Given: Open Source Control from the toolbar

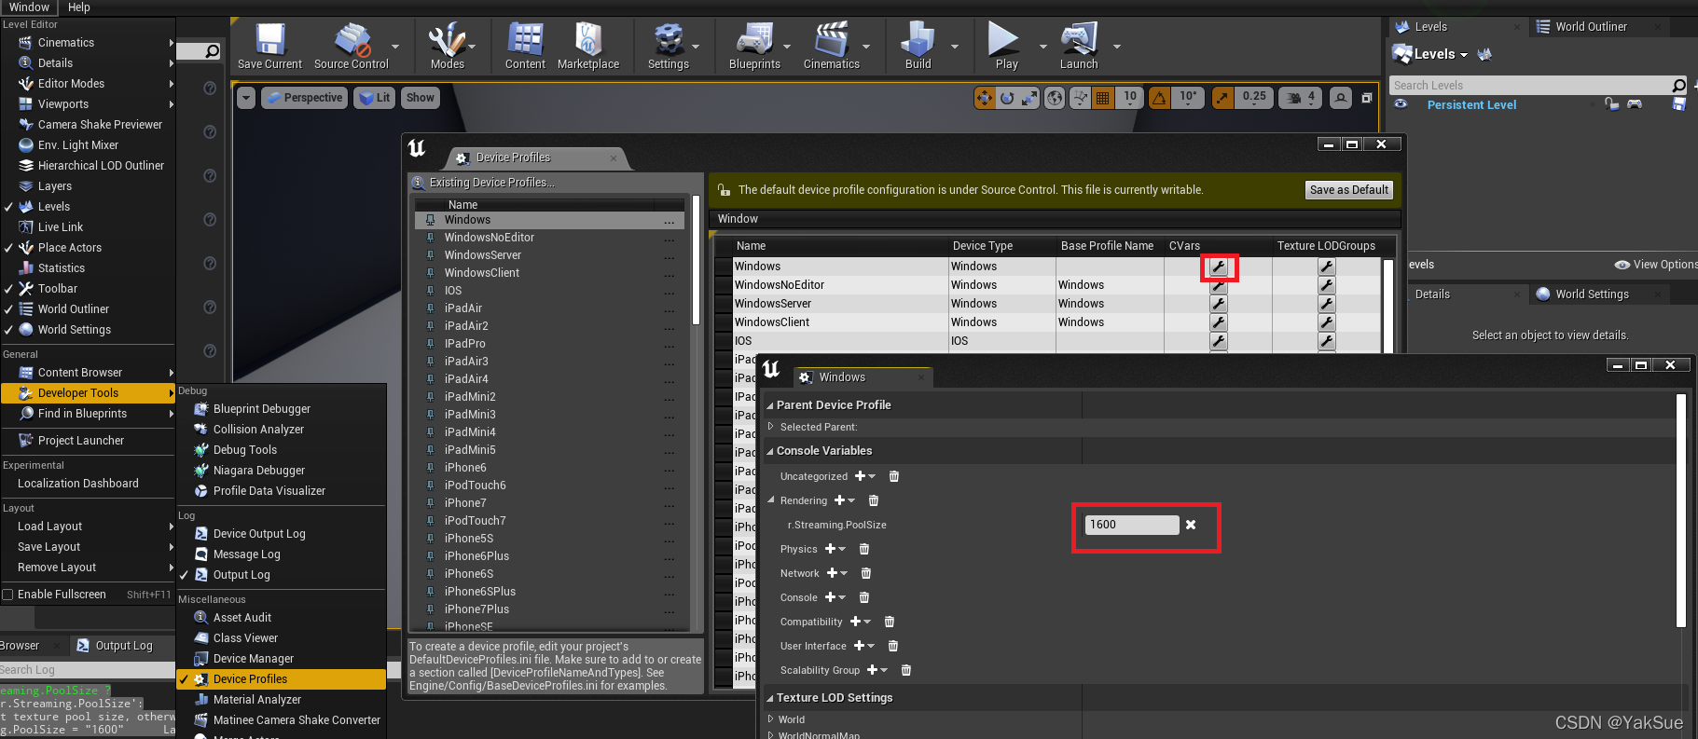Looking at the screenshot, I should (x=352, y=46).
